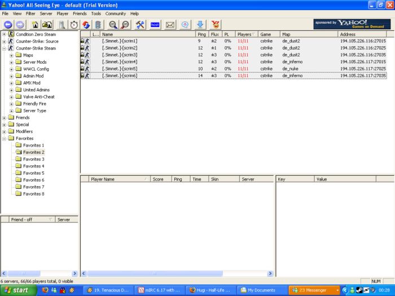Click the friends panel scroll left arrow
395x296 pixels.
[x=4, y=273]
